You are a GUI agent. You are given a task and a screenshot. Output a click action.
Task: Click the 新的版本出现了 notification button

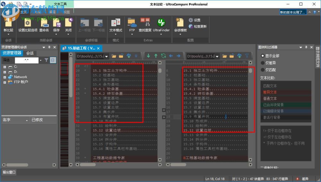pyautogui.click(x=293, y=12)
